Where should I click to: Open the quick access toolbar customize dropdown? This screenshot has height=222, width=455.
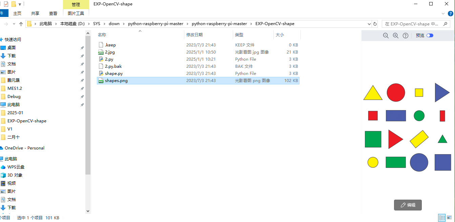coord(20,4)
